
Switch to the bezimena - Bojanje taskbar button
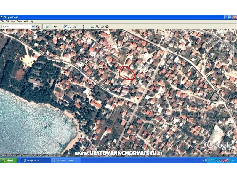pyautogui.click(x=65, y=160)
